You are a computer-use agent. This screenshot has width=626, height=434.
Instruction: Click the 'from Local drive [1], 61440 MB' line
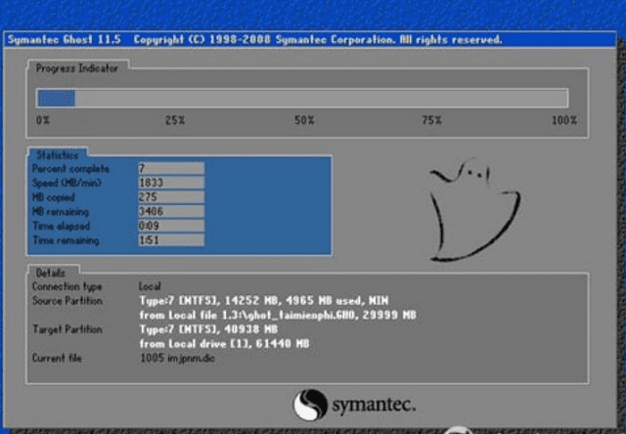[224, 343]
